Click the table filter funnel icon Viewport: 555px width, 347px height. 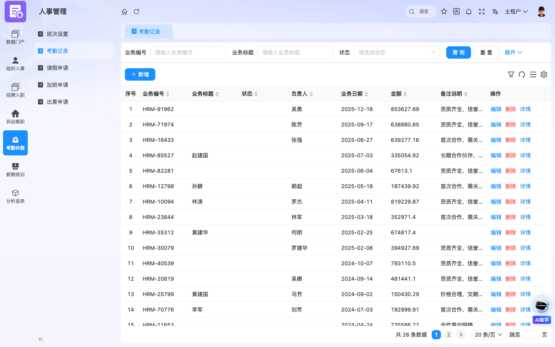(511, 74)
